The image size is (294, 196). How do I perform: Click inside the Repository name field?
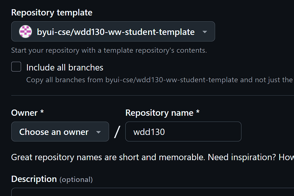tap(183, 132)
